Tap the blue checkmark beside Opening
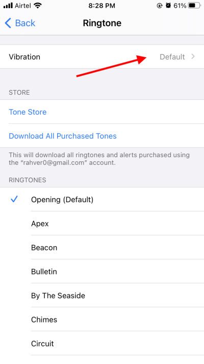Image resolution: width=204 pixels, height=364 pixels. tap(14, 199)
